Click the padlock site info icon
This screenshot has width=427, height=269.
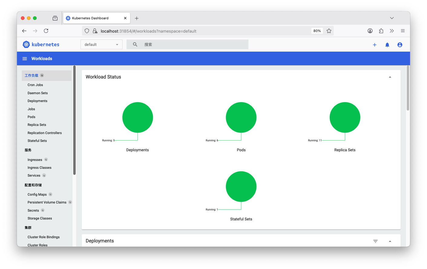click(95, 31)
